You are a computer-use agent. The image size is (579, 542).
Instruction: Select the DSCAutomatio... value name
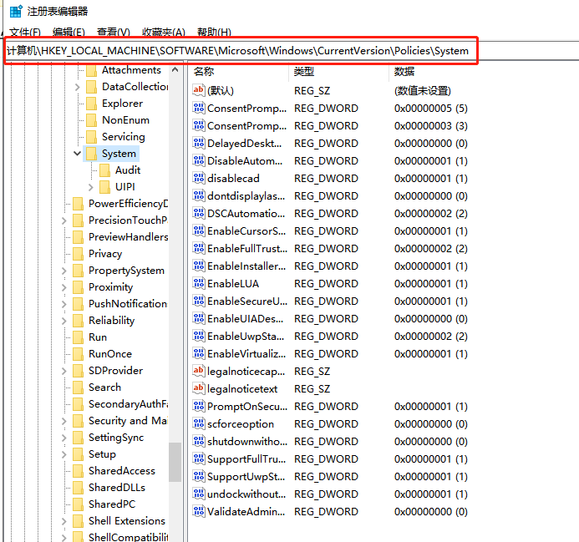point(246,214)
